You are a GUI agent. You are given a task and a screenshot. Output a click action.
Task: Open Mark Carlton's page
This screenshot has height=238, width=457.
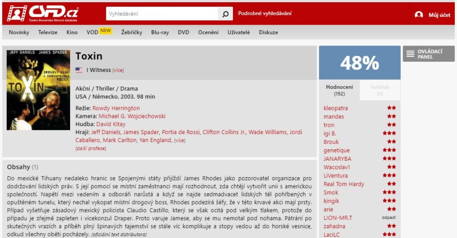[x=120, y=140]
